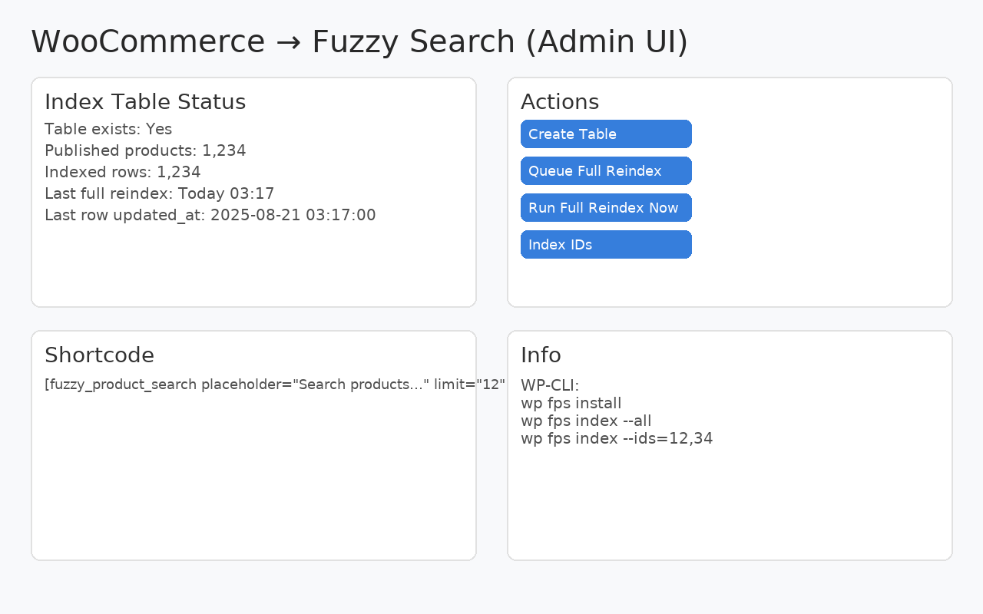Viewport: 983px width, 614px height.
Task: Click the WooCommerce Fuzzy Search page title
Action: point(359,42)
